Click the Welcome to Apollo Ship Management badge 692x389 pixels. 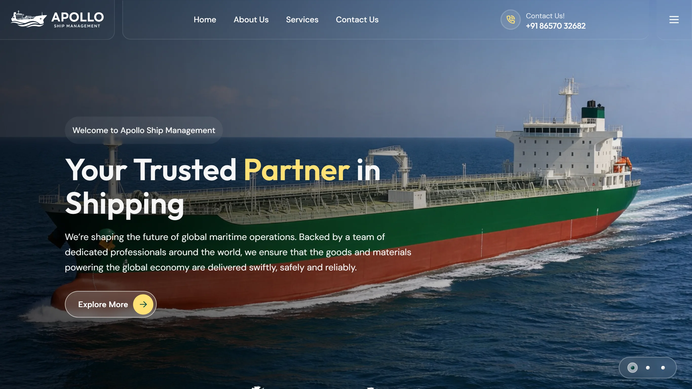144,130
